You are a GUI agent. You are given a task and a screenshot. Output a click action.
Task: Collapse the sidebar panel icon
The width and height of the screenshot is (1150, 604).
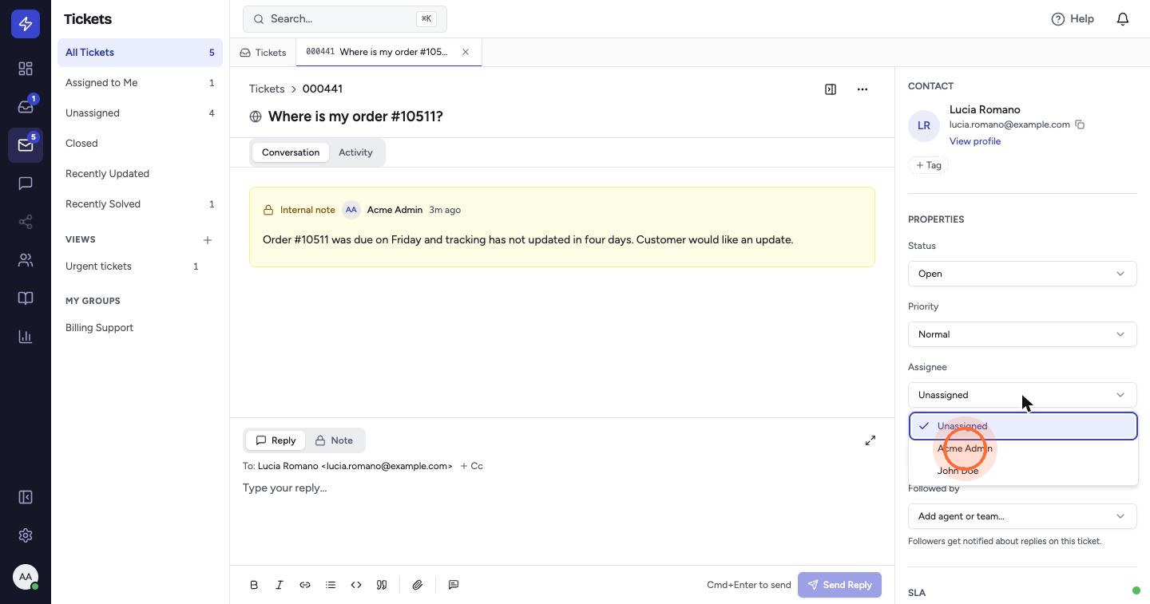[x=26, y=497]
